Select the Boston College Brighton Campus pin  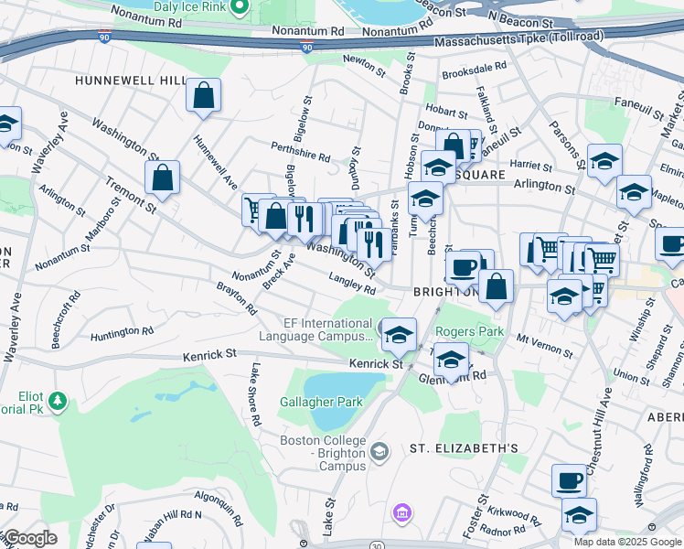point(379,451)
